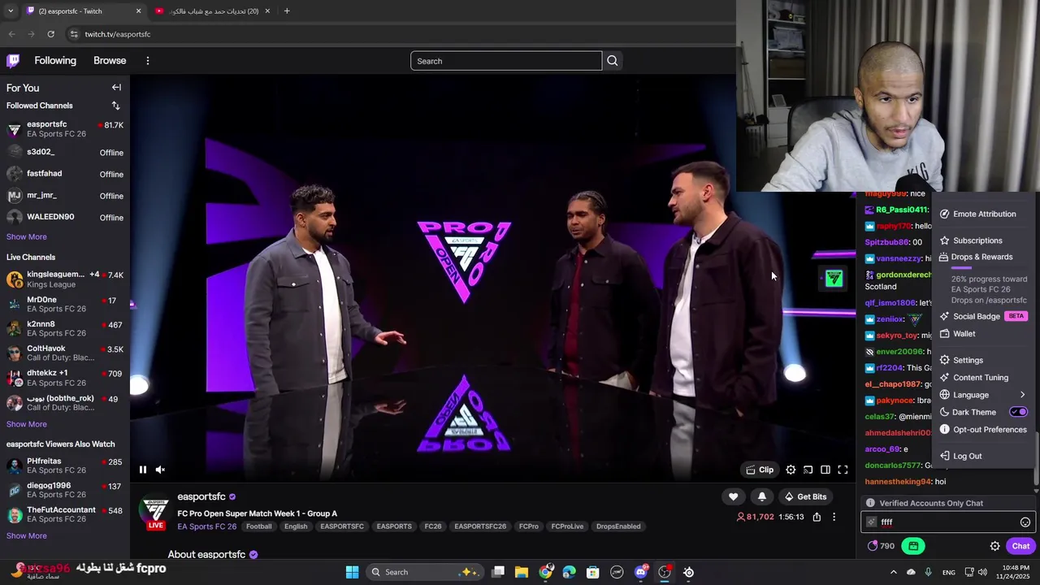Enter fullscreen video mode
Image resolution: width=1040 pixels, height=585 pixels.
click(x=843, y=470)
